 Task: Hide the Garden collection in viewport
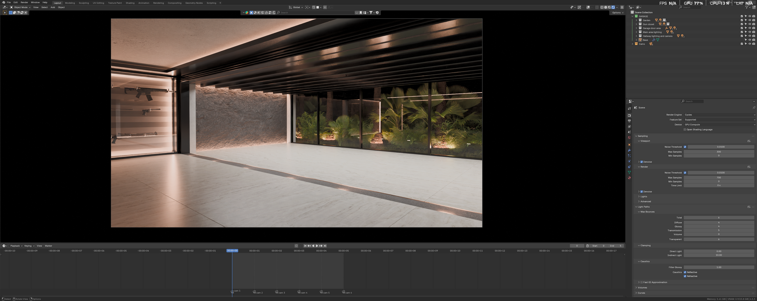coord(750,20)
